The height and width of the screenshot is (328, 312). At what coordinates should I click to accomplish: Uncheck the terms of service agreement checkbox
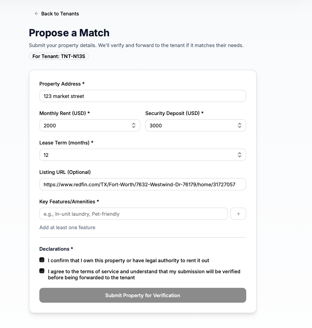[x=42, y=271]
